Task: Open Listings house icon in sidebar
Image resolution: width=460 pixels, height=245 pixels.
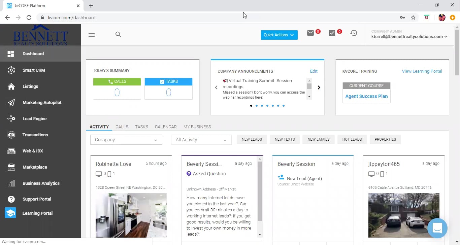Action: [x=11, y=86]
